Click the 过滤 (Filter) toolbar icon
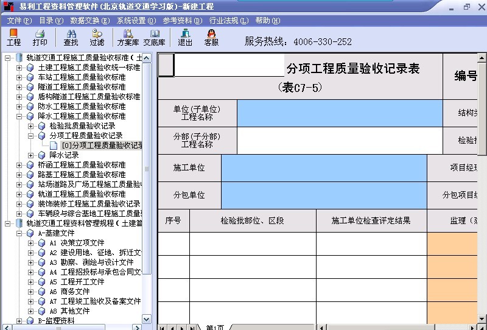487x330 pixels. click(x=97, y=37)
